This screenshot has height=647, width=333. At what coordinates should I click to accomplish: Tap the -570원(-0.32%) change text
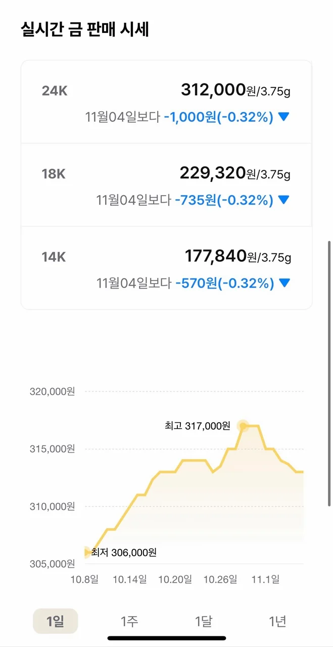tap(224, 283)
